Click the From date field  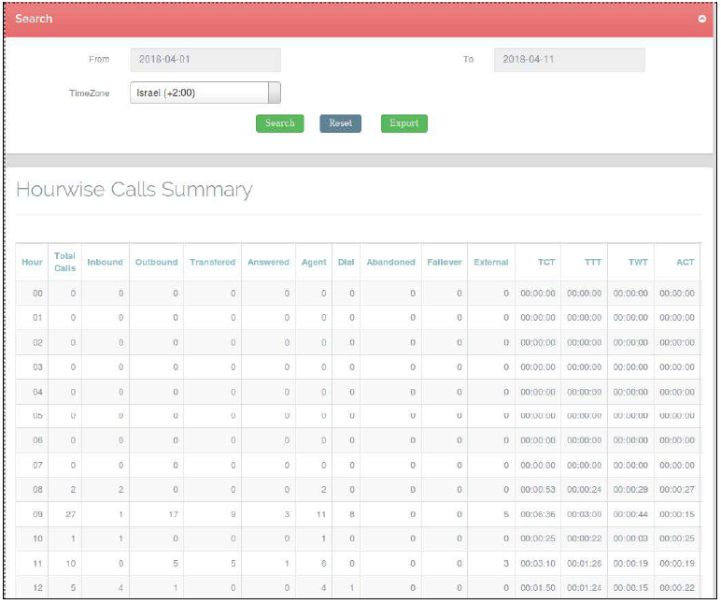pos(205,60)
